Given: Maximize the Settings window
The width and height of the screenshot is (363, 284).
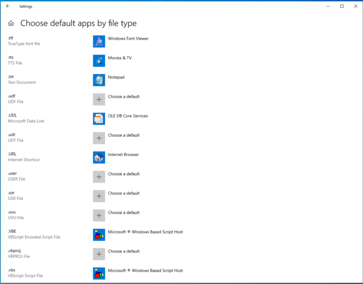Looking at the screenshot, I should tap(342, 6).
